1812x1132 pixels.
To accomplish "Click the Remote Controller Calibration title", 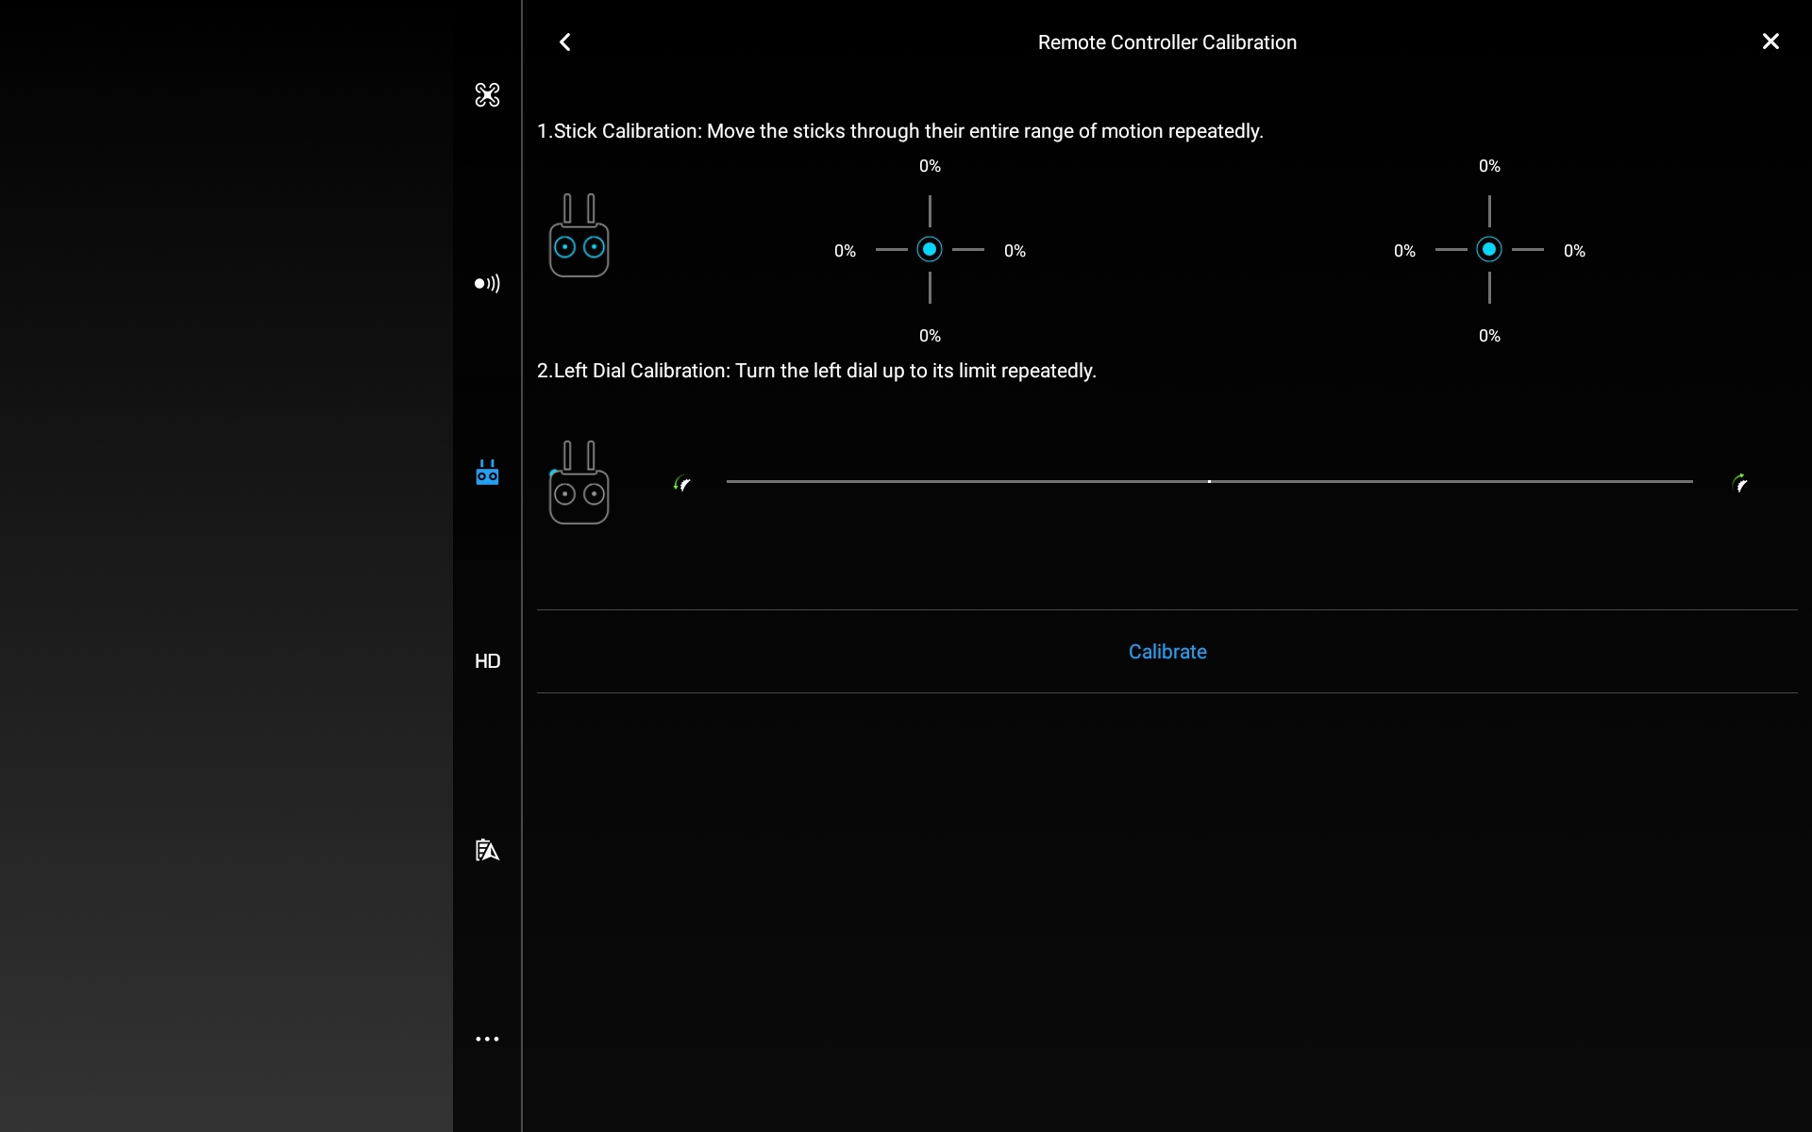I will coord(1167,42).
